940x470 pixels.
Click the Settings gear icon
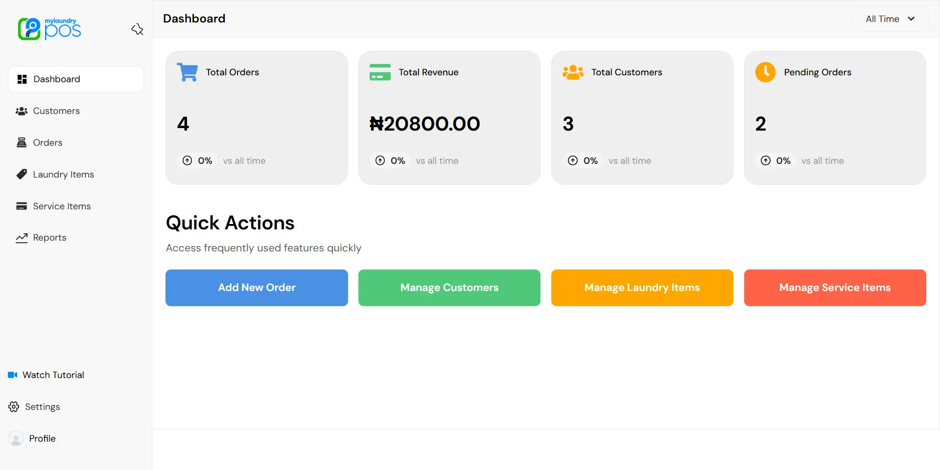(14, 407)
